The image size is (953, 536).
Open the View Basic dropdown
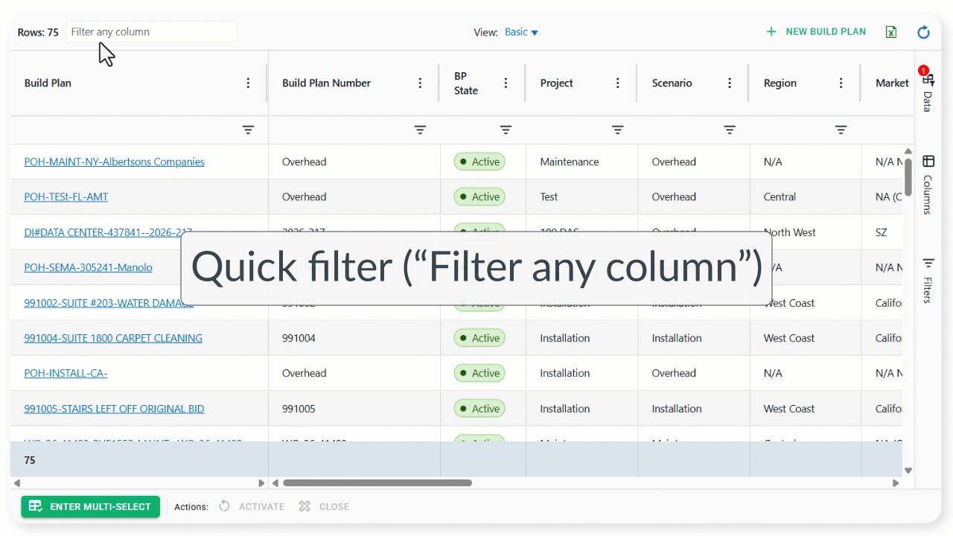click(x=521, y=32)
